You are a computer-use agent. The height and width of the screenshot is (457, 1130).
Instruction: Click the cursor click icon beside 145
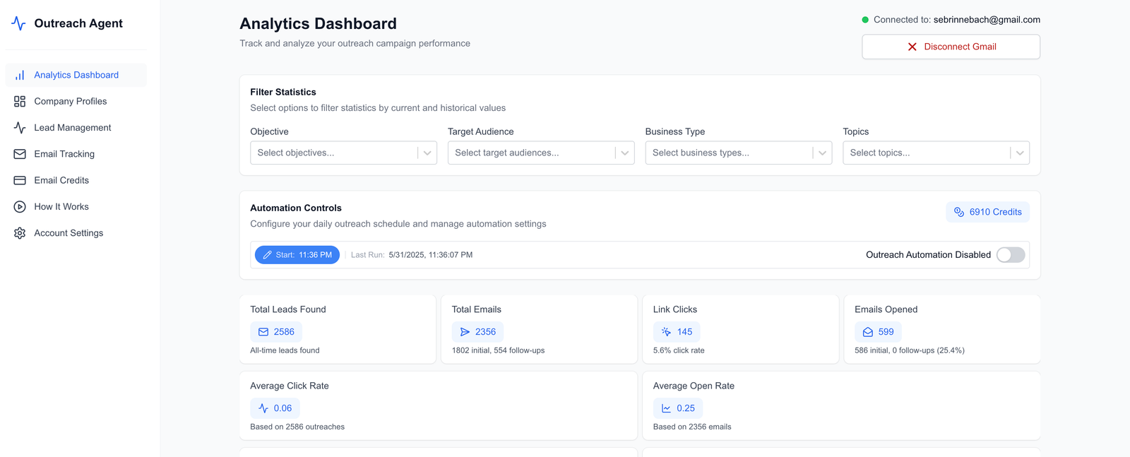click(x=666, y=332)
